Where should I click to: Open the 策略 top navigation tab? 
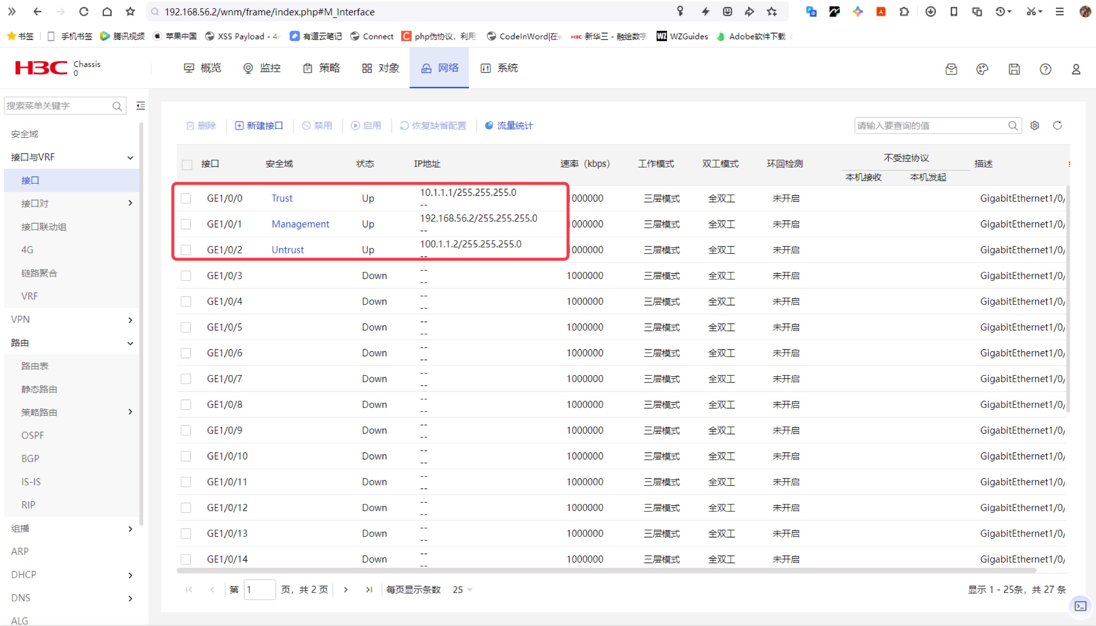point(321,68)
